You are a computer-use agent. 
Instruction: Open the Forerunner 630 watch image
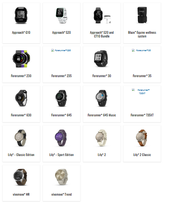click(x=21, y=98)
